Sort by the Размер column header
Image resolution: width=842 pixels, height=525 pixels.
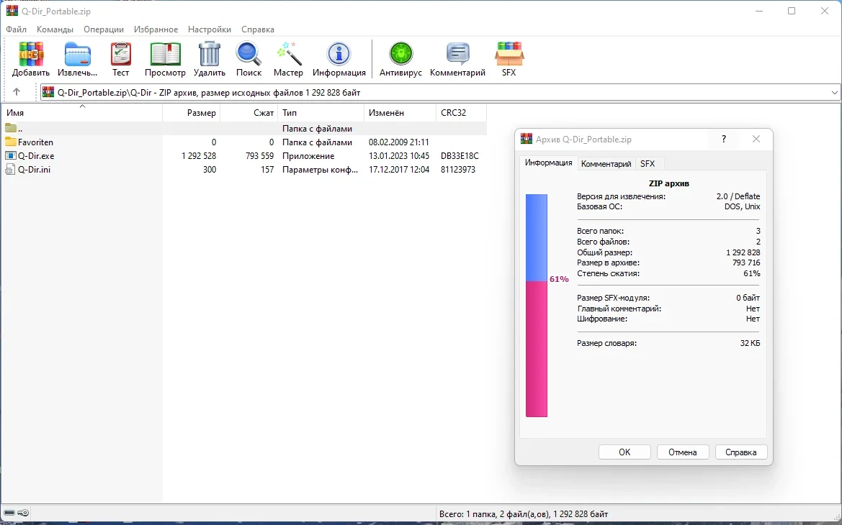click(x=191, y=113)
